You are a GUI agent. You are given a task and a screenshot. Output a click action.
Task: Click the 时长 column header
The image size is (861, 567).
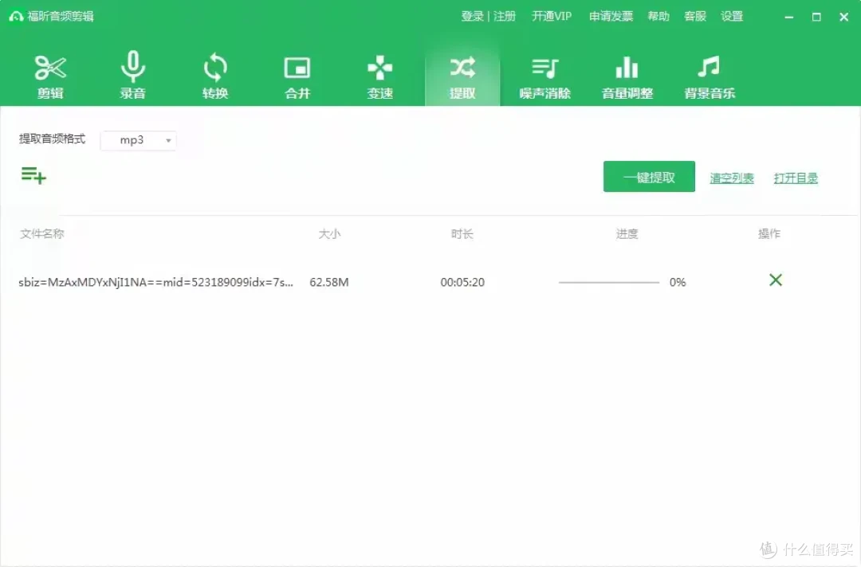462,234
